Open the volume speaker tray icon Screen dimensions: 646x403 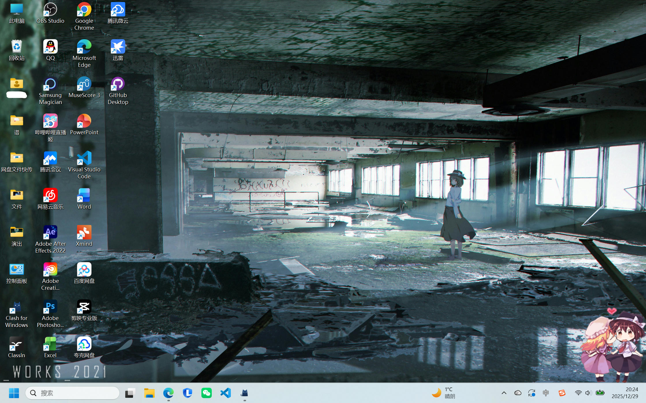click(588, 393)
